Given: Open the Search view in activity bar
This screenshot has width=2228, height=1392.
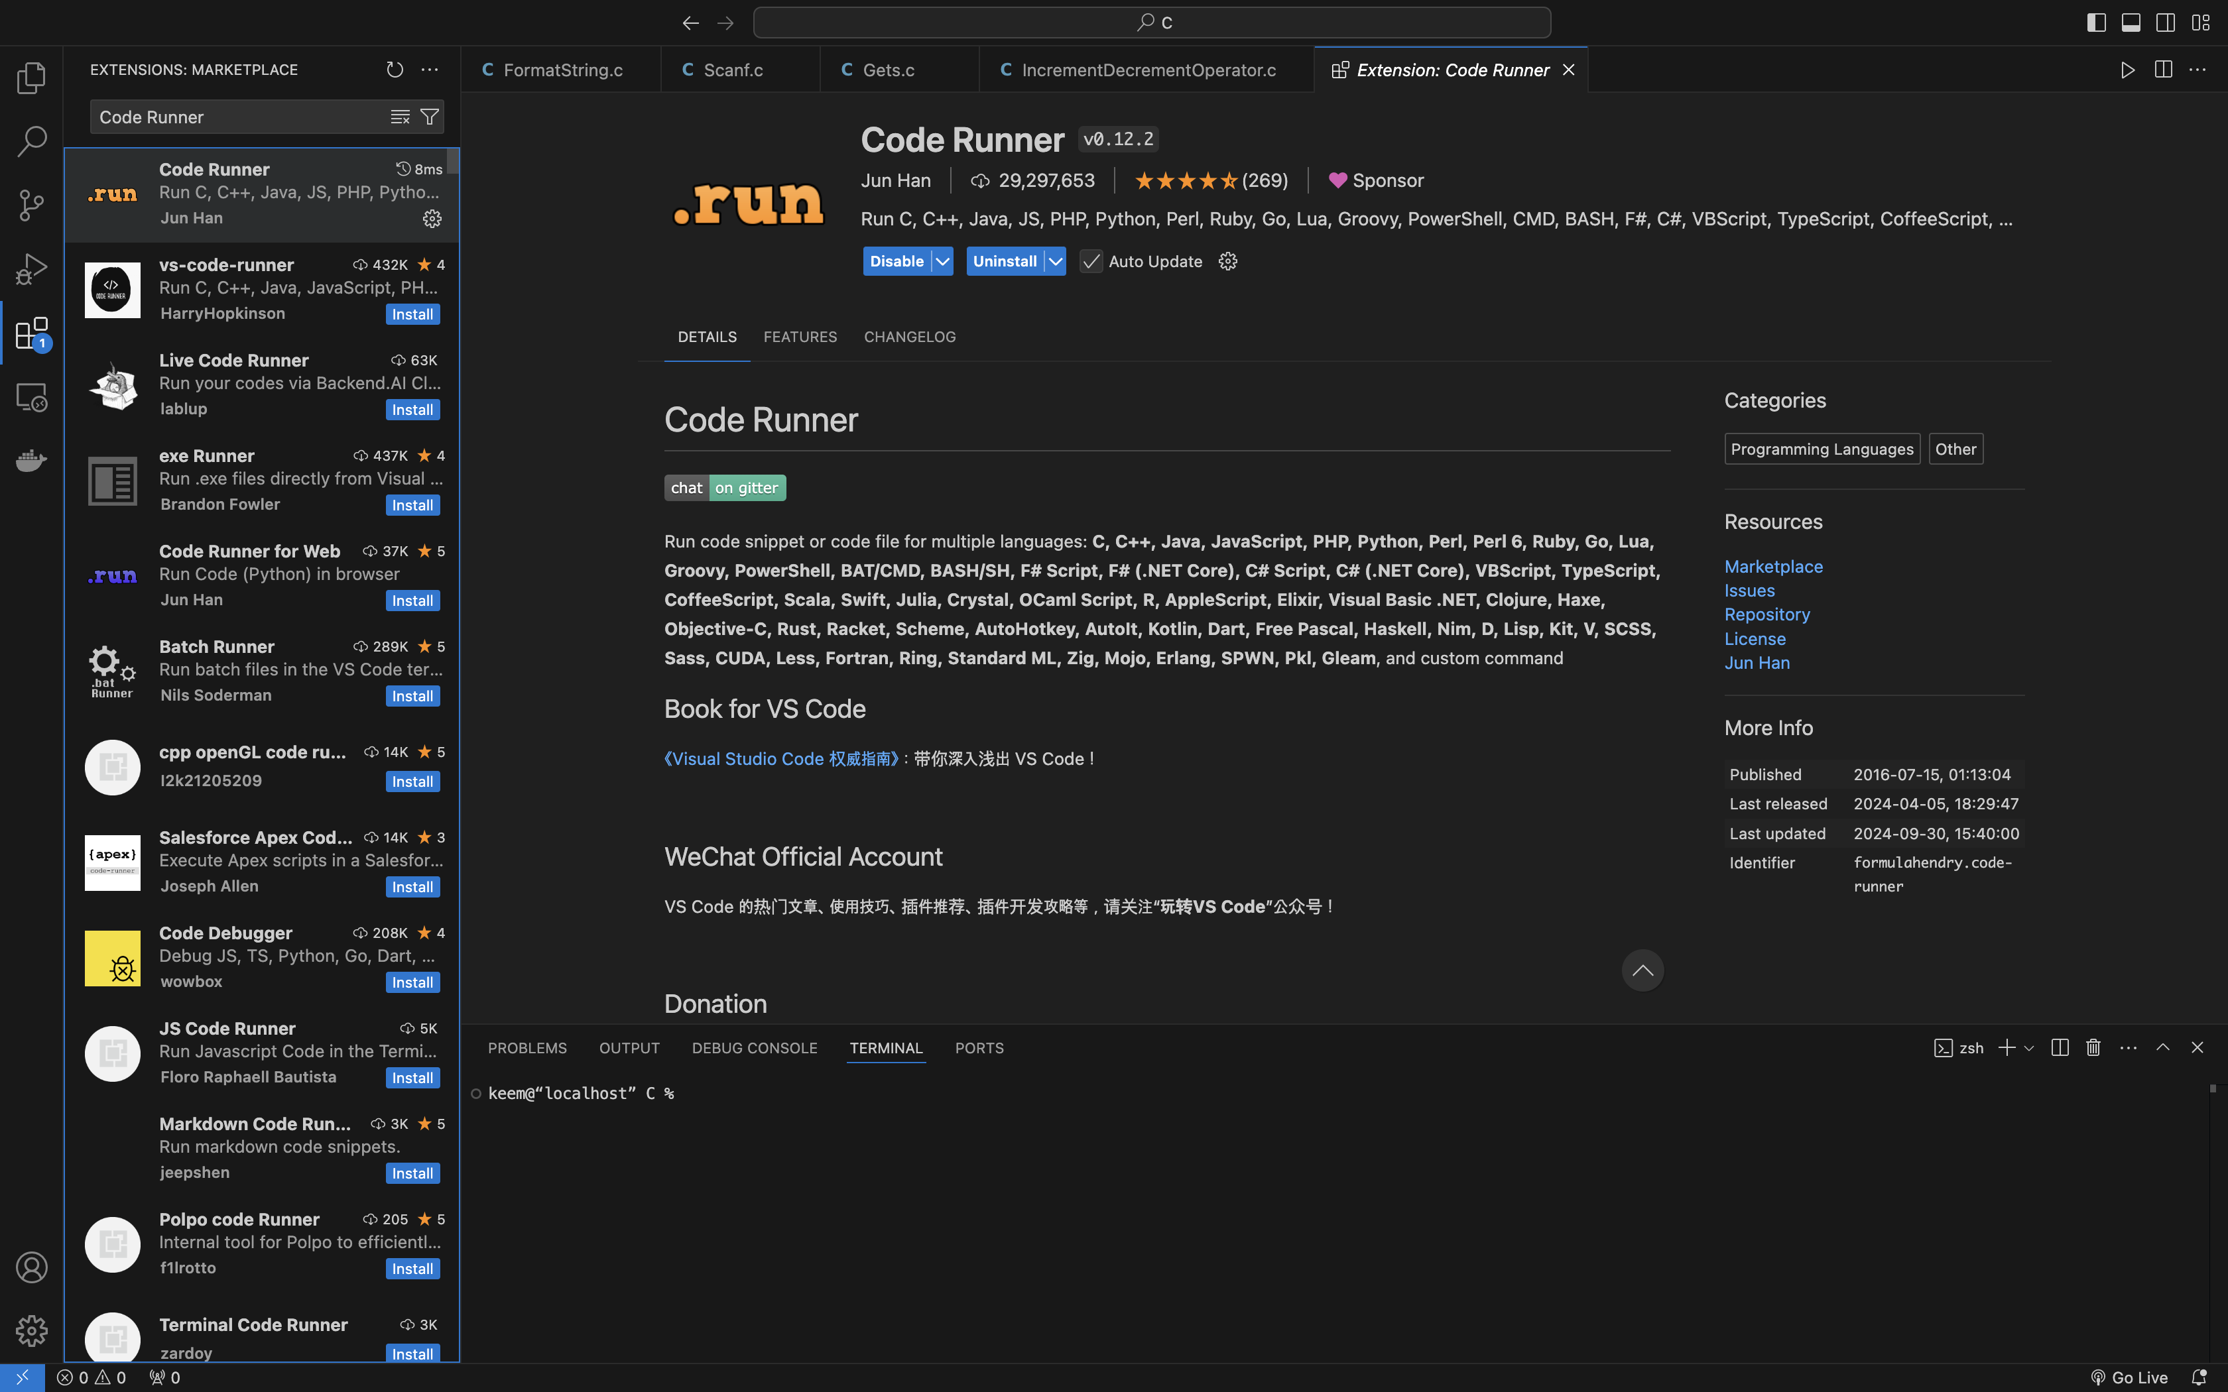Looking at the screenshot, I should click(31, 142).
